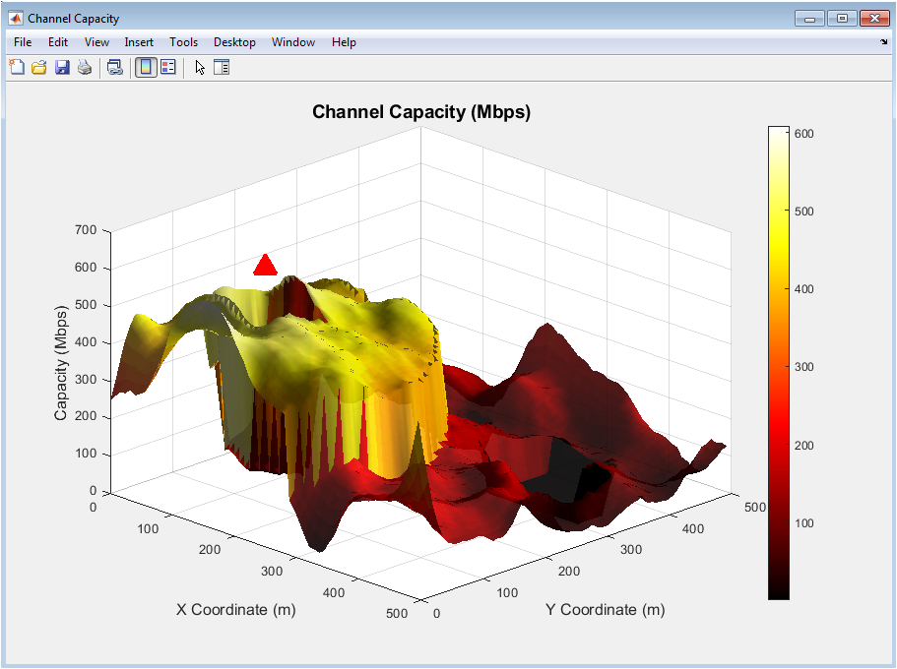Dock the figure using the corner arrow
Image resolution: width=897 pixels, height=669 pixels.
(883, 42)
